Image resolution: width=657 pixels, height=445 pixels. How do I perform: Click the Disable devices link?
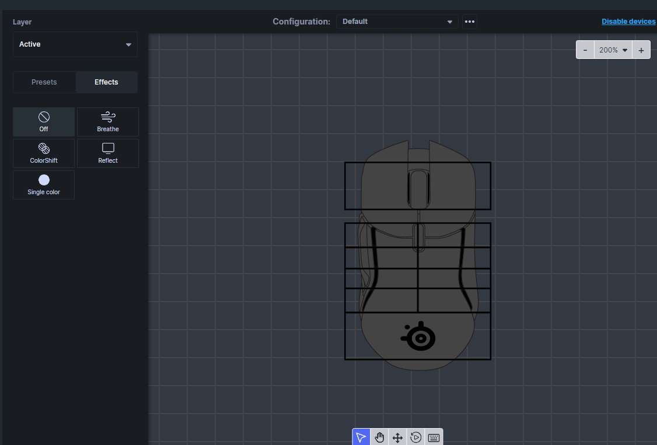point(628,22)
